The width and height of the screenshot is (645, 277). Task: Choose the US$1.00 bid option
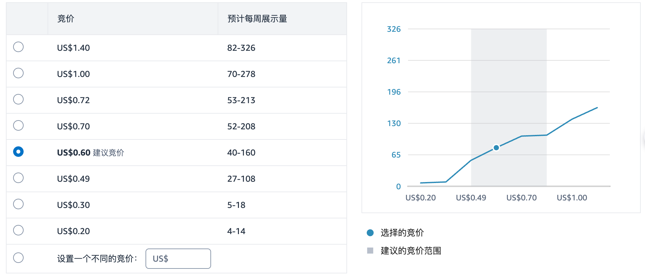click(x=18, y=73)
